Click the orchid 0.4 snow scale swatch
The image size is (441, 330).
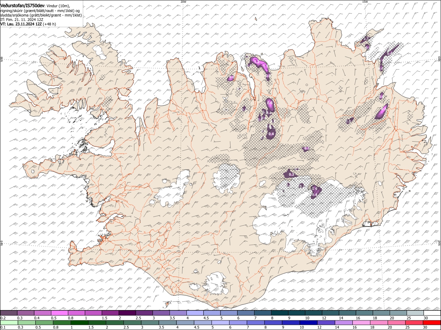42,313
